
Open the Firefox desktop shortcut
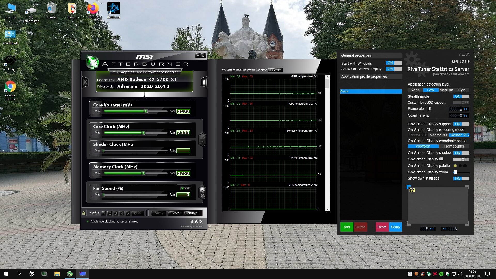pyautogui.click(x=93, y=10)
